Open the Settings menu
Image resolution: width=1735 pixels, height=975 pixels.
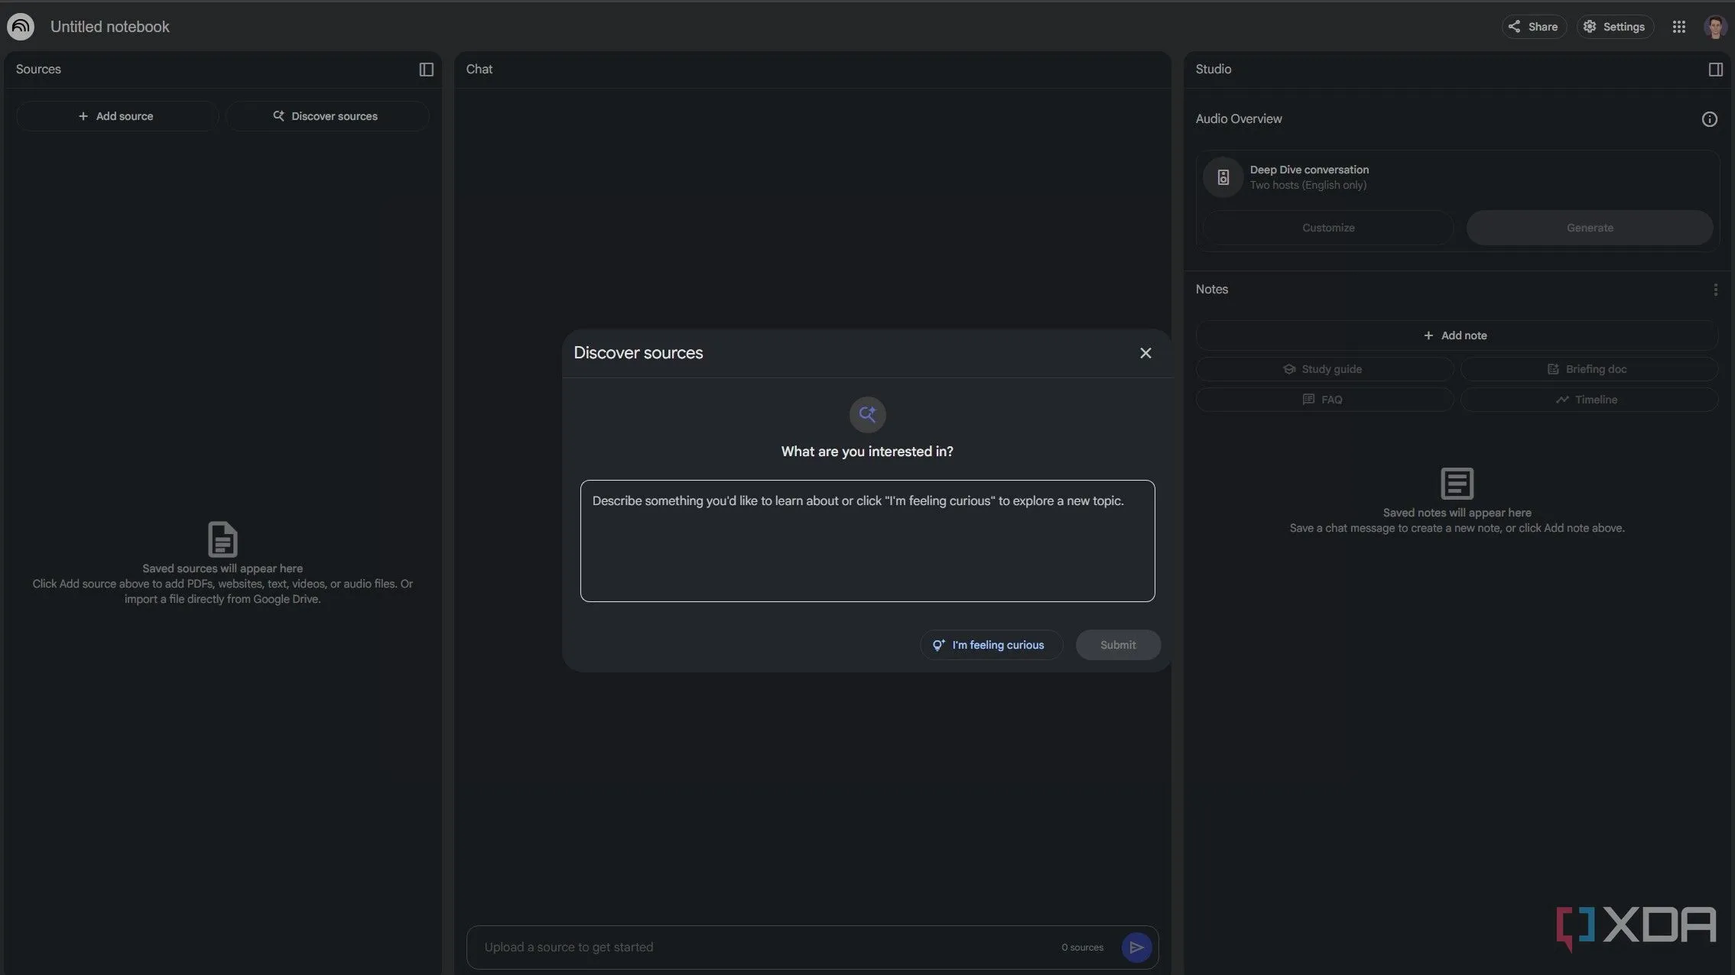click(1614, 27)
